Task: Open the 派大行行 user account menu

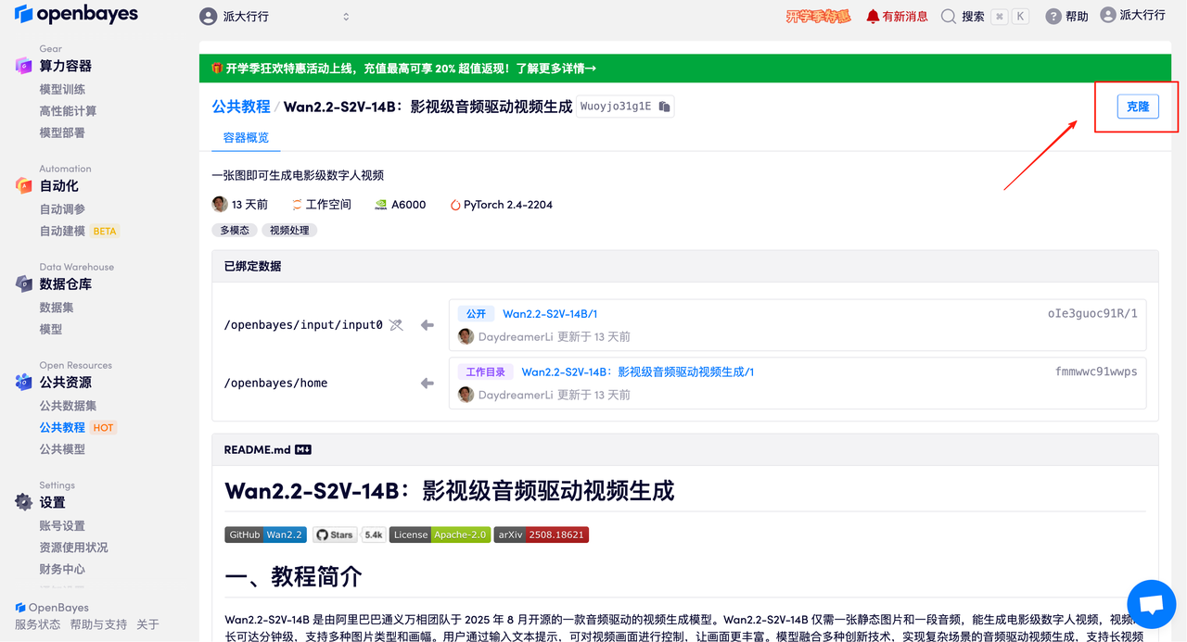Action: 1132,15
